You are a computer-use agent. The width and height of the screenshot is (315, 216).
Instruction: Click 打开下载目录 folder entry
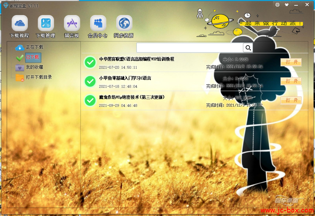point(39,77)
